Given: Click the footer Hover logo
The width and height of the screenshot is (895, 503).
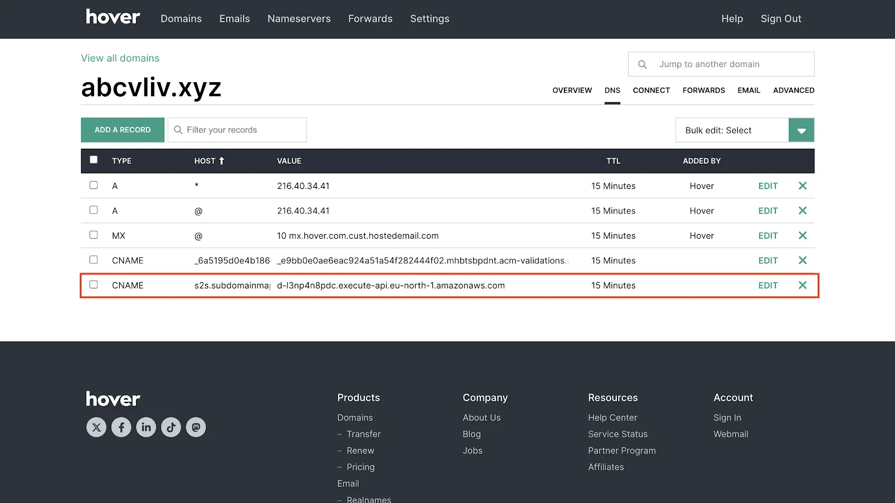Looking at the screenshot, I should pyautogui.click(x=112, y=399).
